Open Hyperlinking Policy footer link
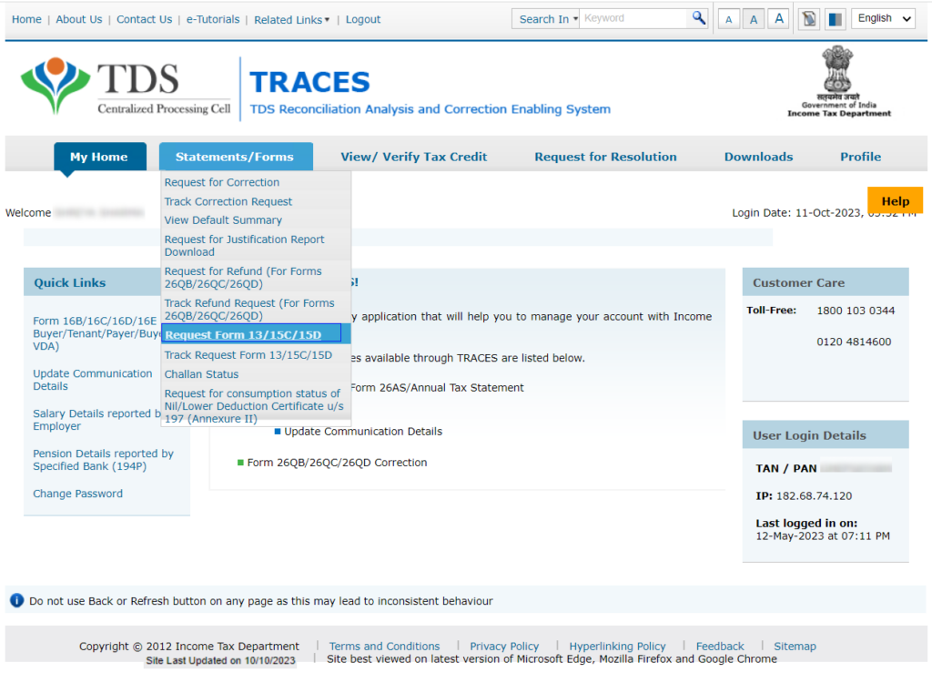 point(617,646)
